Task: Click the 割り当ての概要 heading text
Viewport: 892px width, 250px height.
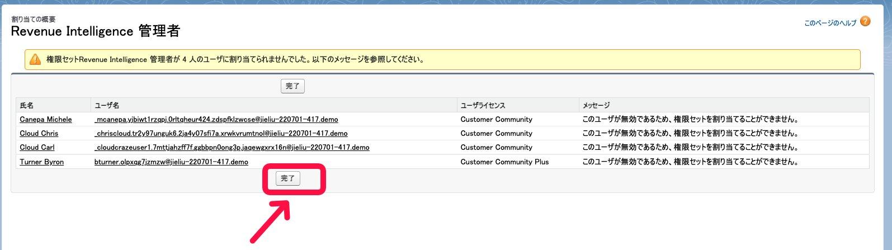Action: tap(34, 19)
